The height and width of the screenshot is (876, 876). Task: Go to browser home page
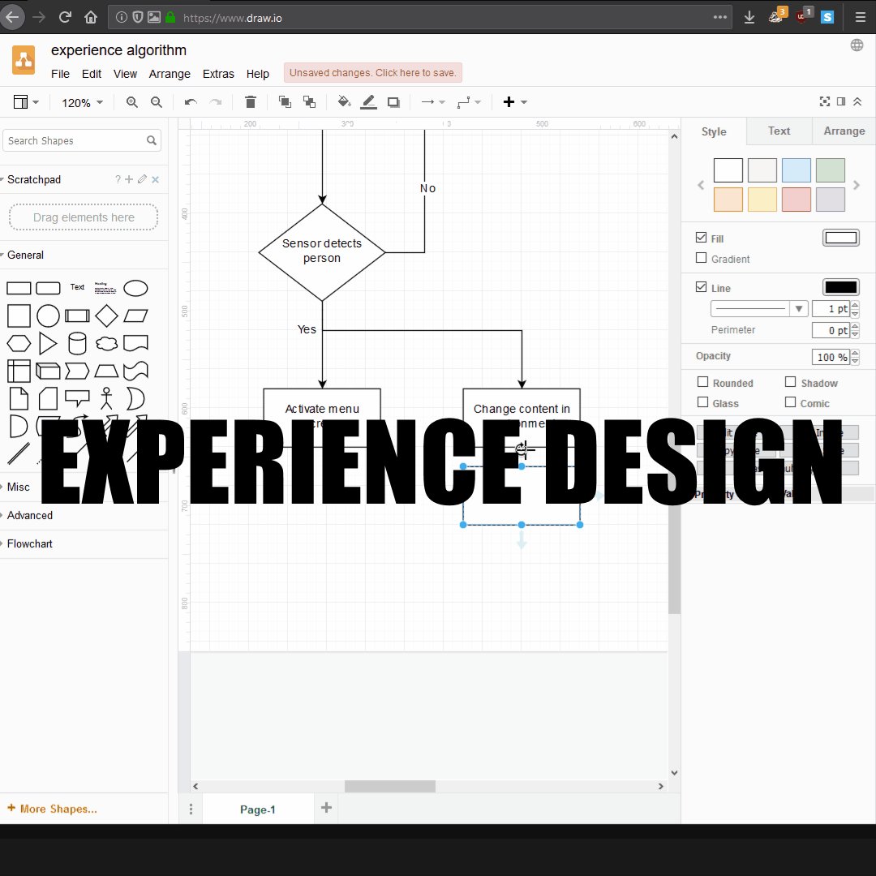91,17
